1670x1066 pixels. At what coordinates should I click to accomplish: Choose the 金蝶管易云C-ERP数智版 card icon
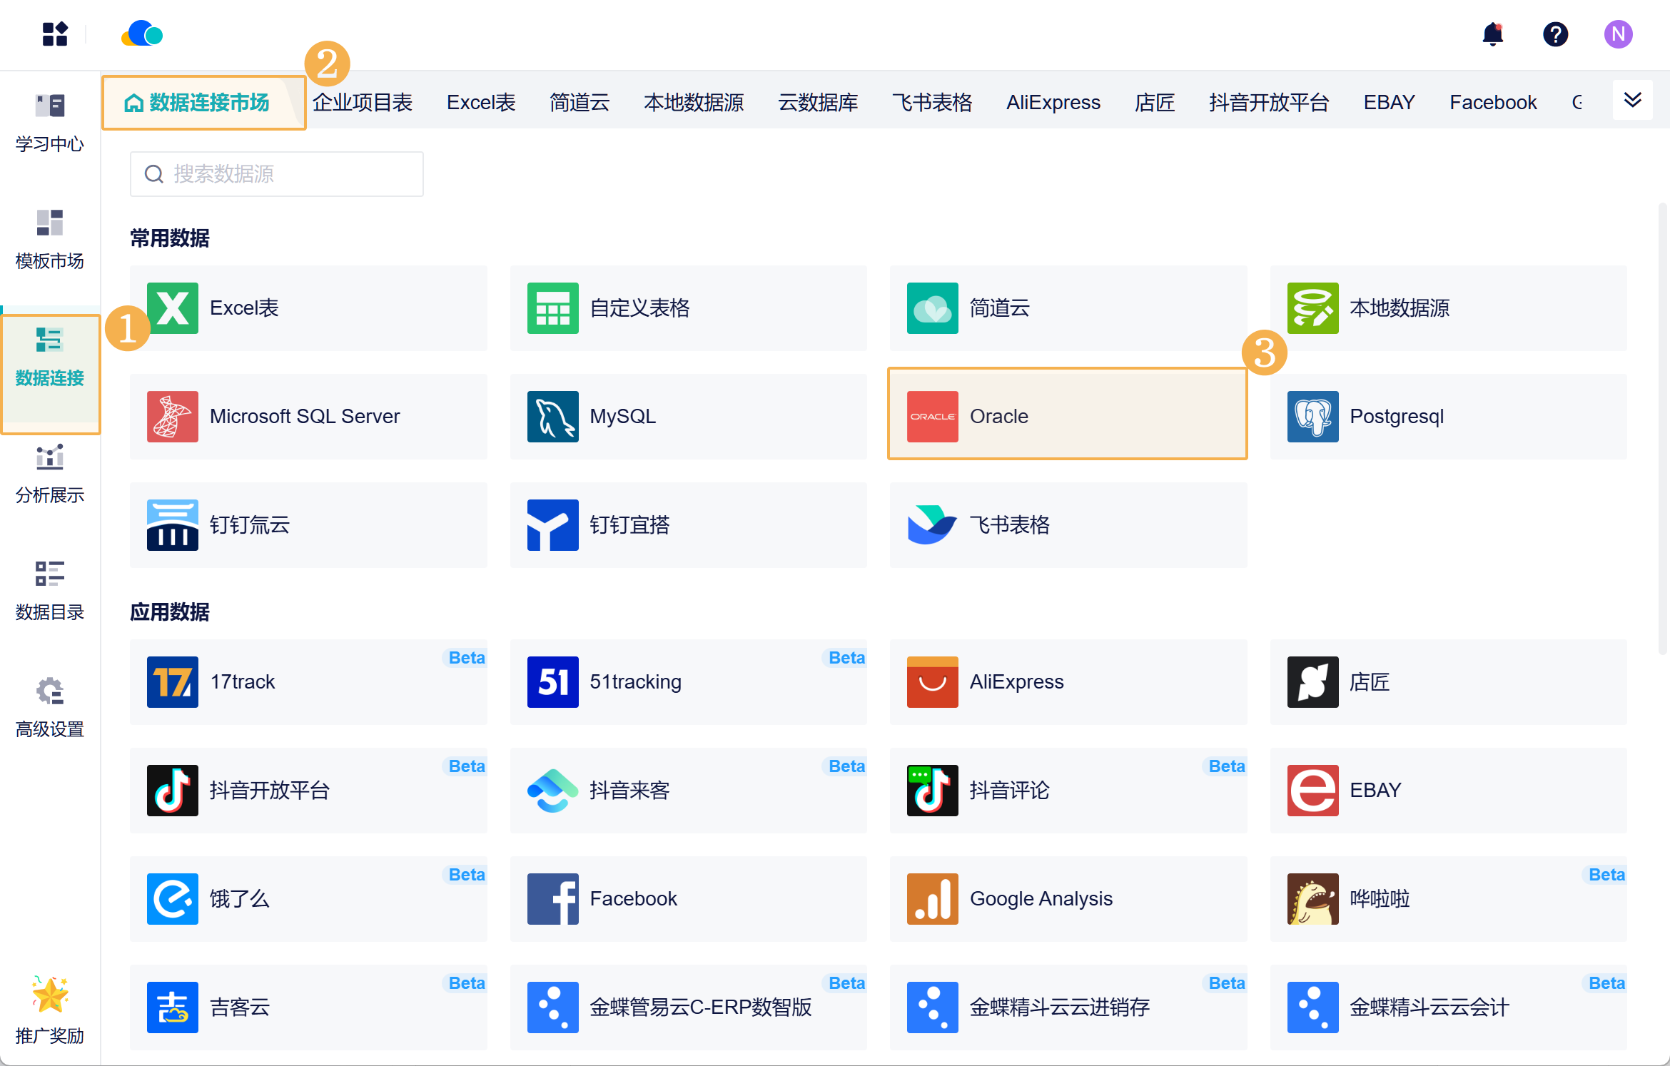(x=553, y=1007)
